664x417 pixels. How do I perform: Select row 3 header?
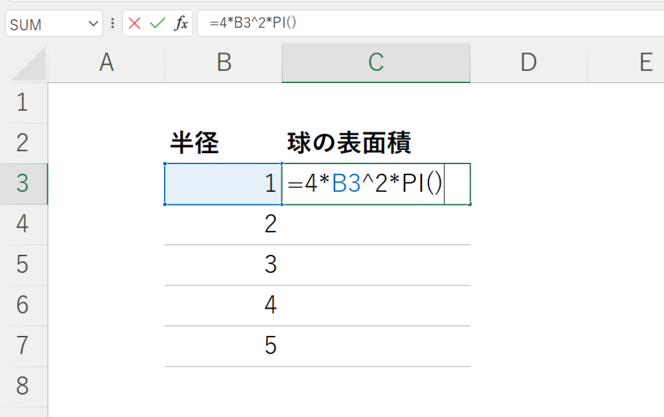23,184
